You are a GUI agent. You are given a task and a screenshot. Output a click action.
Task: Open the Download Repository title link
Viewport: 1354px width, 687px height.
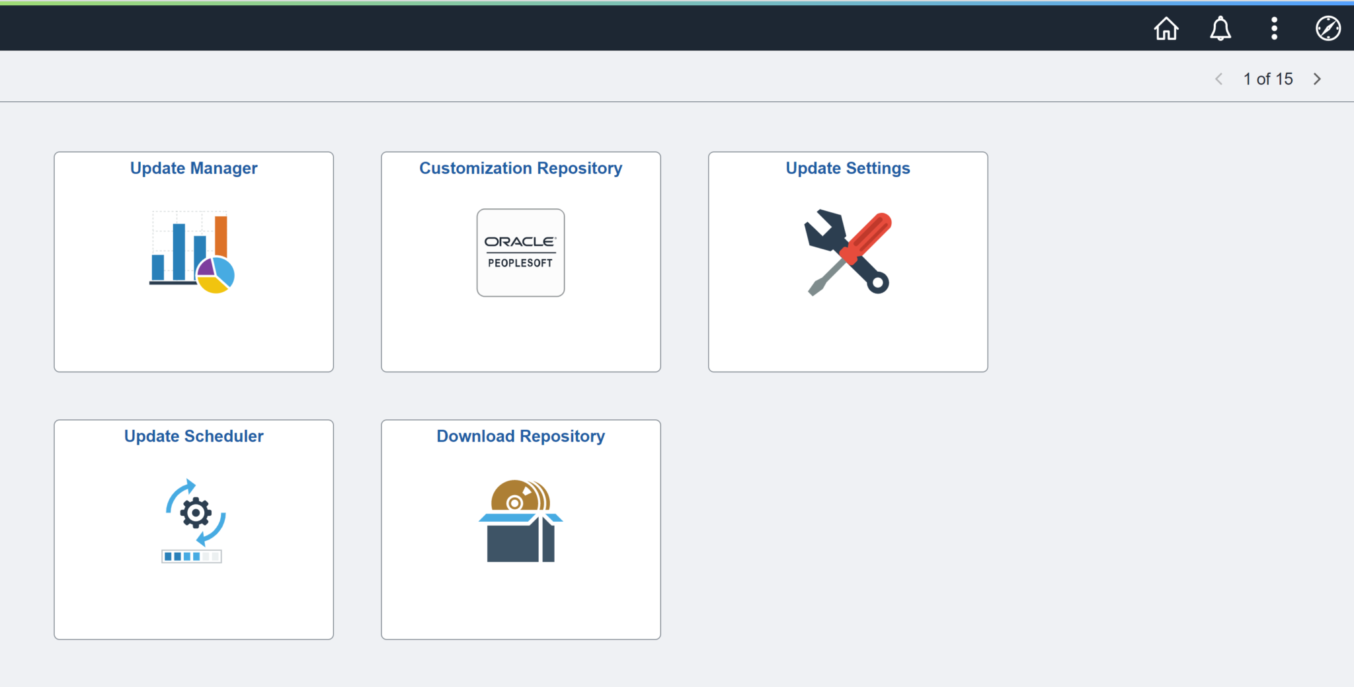[x=520, y=436]
